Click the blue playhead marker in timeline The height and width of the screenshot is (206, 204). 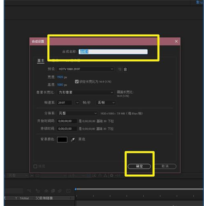[x=75, y=189]
